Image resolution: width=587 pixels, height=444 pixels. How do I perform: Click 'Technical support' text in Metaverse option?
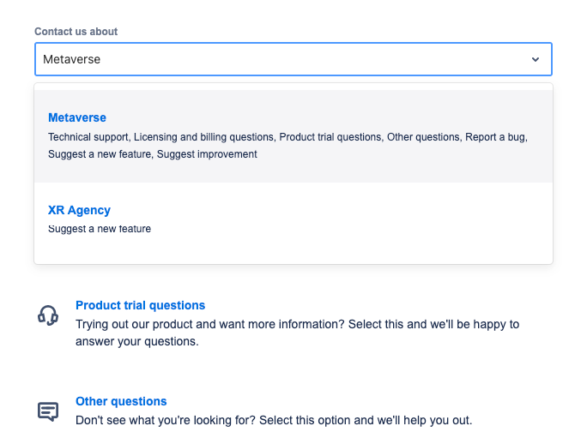point(88,137)
